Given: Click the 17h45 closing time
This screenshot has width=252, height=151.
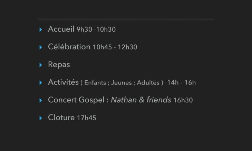Looking at the screenshot, I should click(87, 118).
